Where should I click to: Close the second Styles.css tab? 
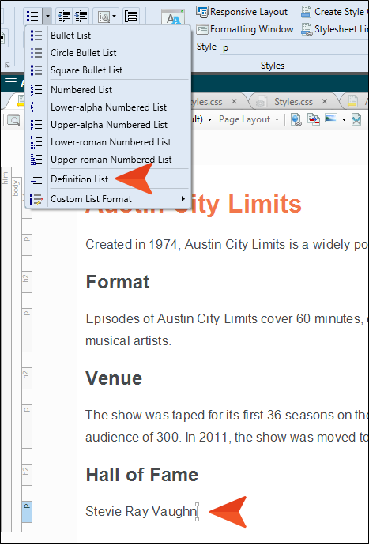click(x=325, y=102)
